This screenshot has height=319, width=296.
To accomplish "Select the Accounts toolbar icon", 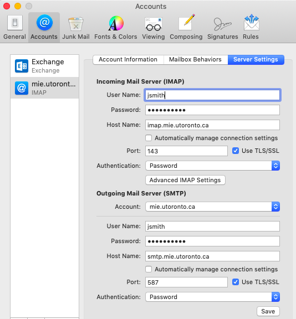I will (x=44, y=27).
